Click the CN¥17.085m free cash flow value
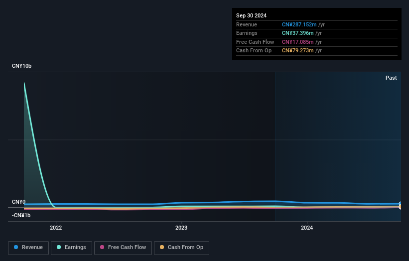This screenshot has height=261, width=409. 297,42
